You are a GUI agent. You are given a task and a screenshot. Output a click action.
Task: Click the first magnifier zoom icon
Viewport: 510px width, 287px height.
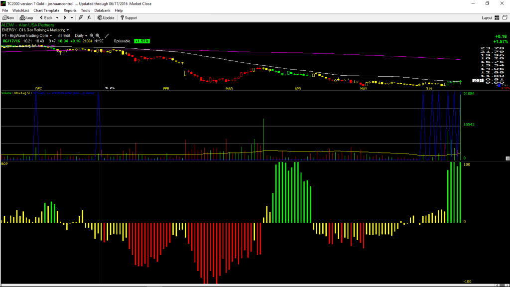pos(92,36)
